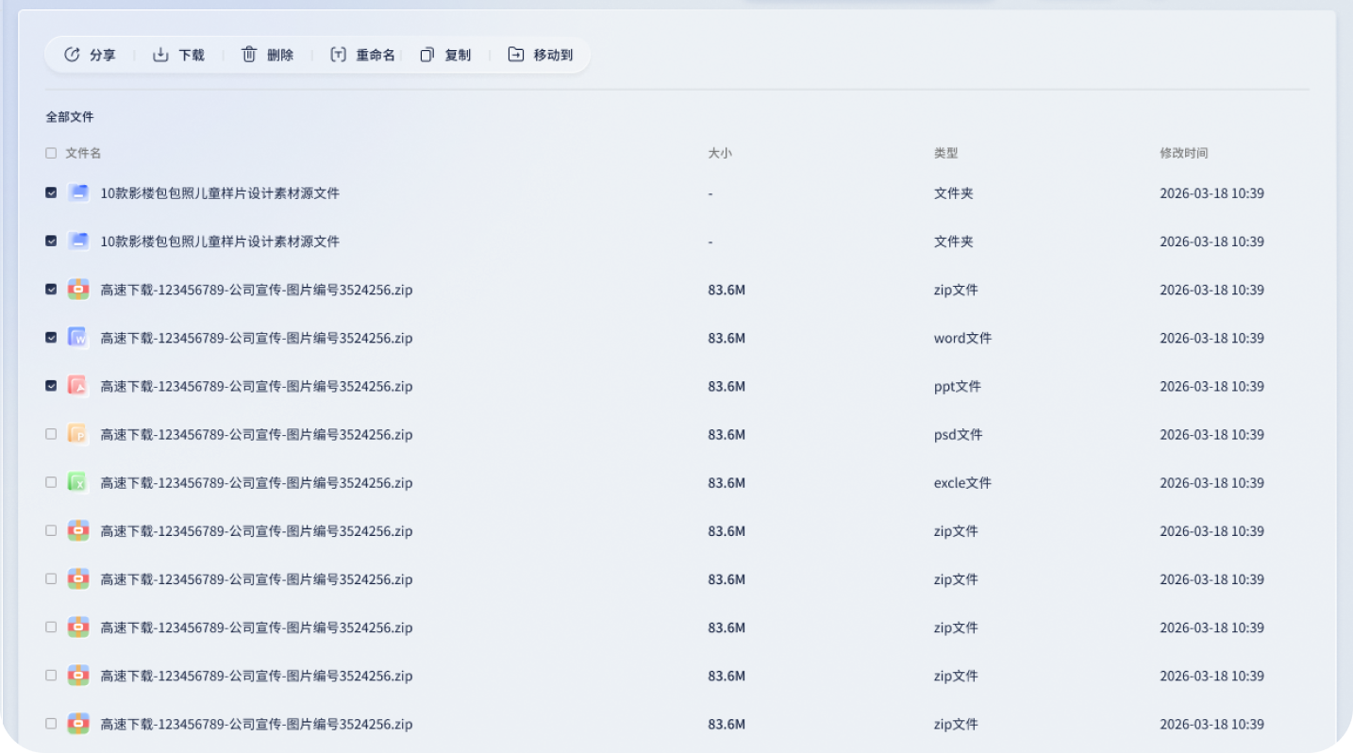The height and width of the screenshot is (753, 1353).
Task: Click the Copy (复制) icon
Action: click(x=426, y=55)
